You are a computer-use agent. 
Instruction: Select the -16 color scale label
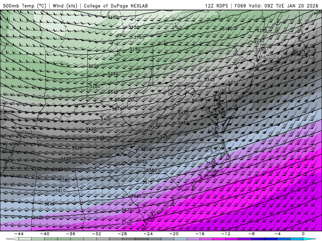(200, 234)
